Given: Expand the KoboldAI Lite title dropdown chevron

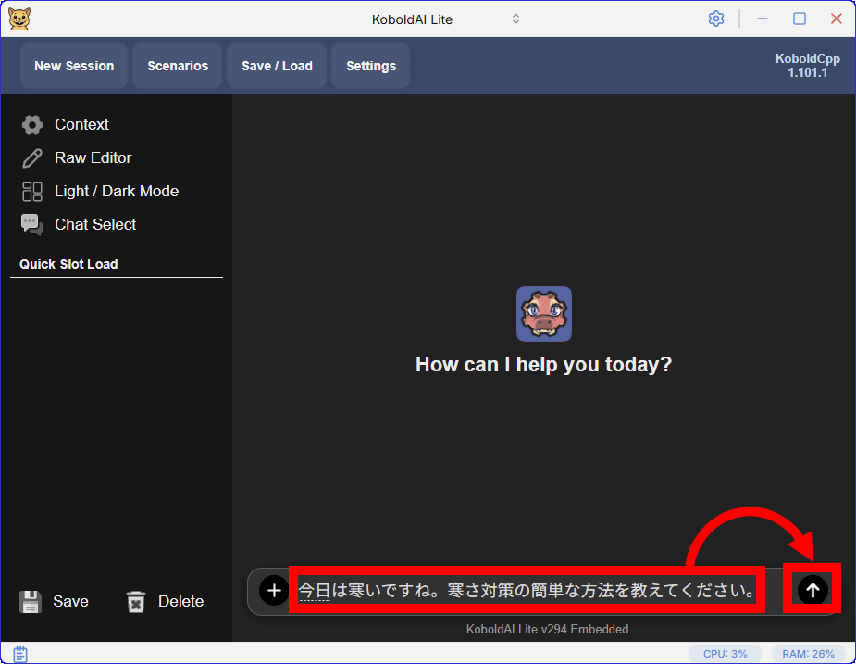Looking at the screenshot, I should [x=515, y=19].
